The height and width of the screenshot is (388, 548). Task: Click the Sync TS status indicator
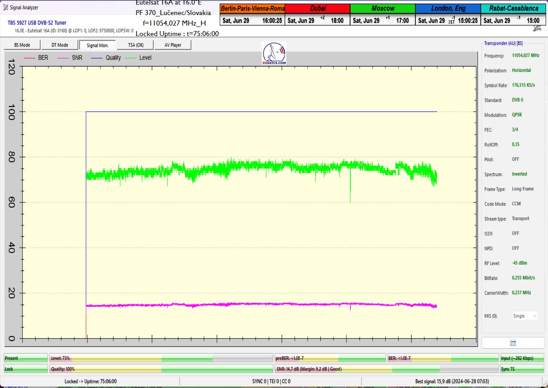[x=522, y=369]
